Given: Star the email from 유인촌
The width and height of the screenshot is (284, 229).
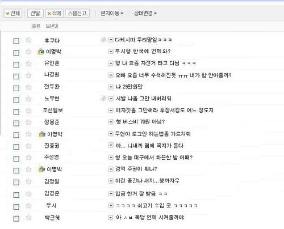Looking at the screenshot, I should [28, 63].
